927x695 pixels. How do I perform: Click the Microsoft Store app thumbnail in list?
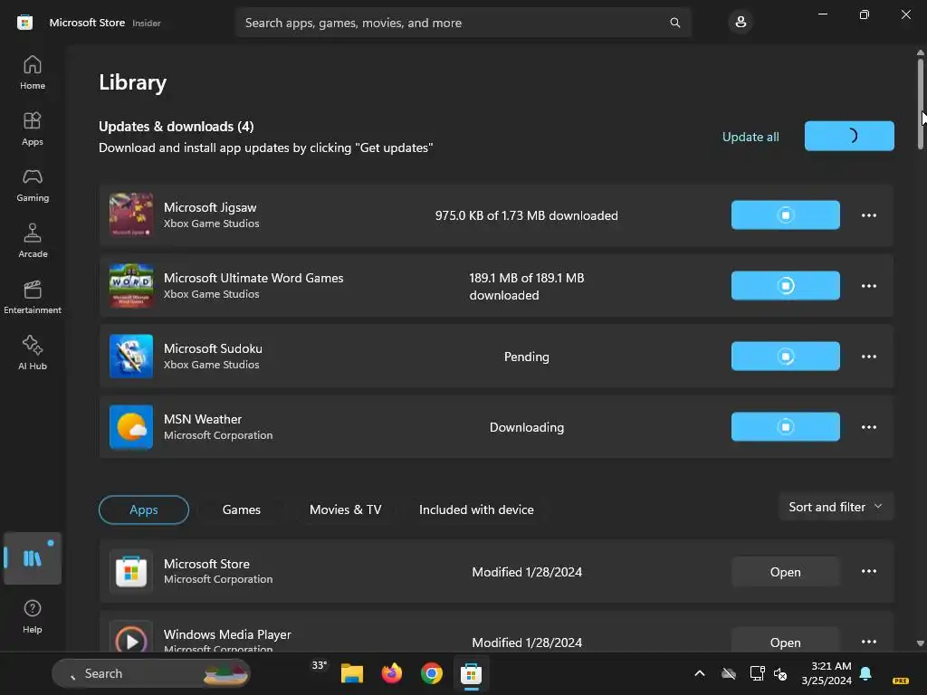[x=131, y=572]
